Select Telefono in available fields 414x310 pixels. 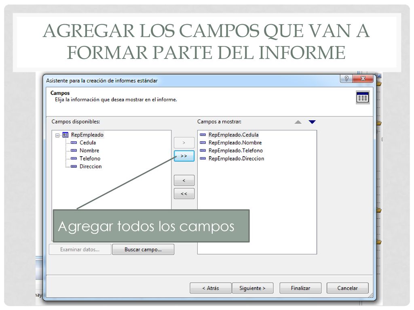click(x=90, y=158)
